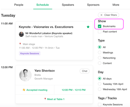Start a chat with Yaro Shevtsov
The width and height of the screenshot is (130, 107).
[x=85, y=71]
